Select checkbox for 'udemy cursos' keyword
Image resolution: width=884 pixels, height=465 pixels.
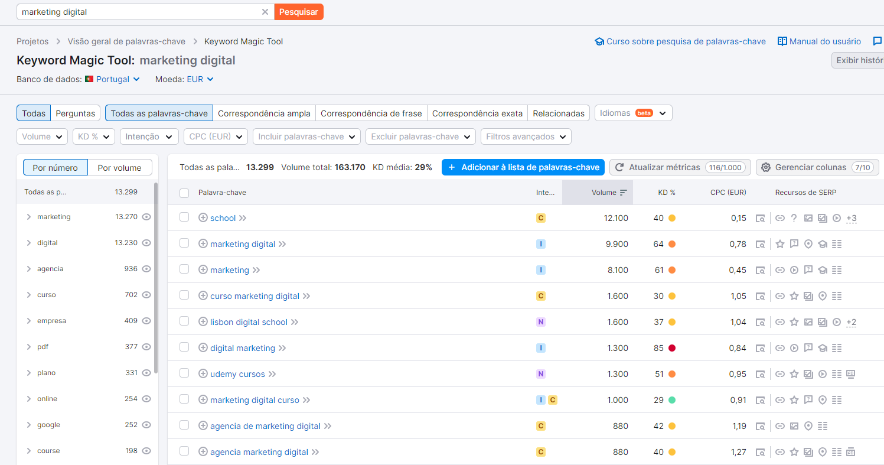pos(184,373)
